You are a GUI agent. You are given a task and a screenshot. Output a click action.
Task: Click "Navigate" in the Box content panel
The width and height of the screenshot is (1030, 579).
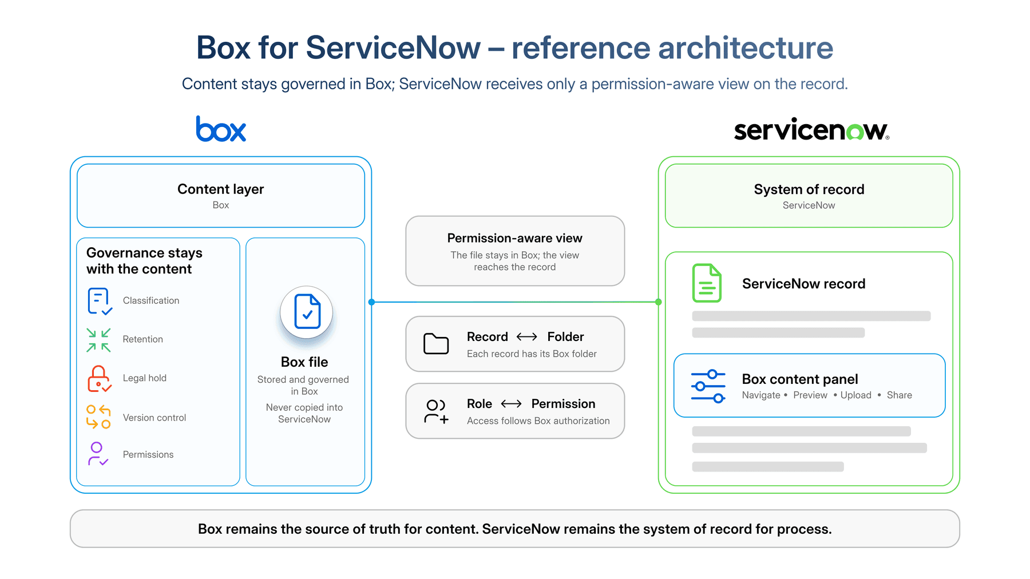[761, 395]
